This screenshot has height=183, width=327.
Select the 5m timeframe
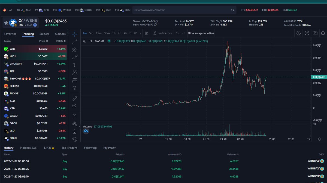91,33
